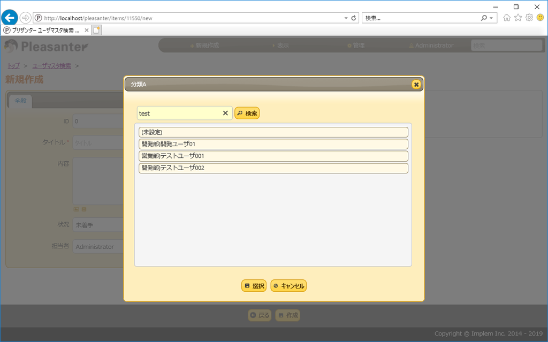Close the 分類A dialog with the X icon
The image size is (548, 342).
coord(416,84)
